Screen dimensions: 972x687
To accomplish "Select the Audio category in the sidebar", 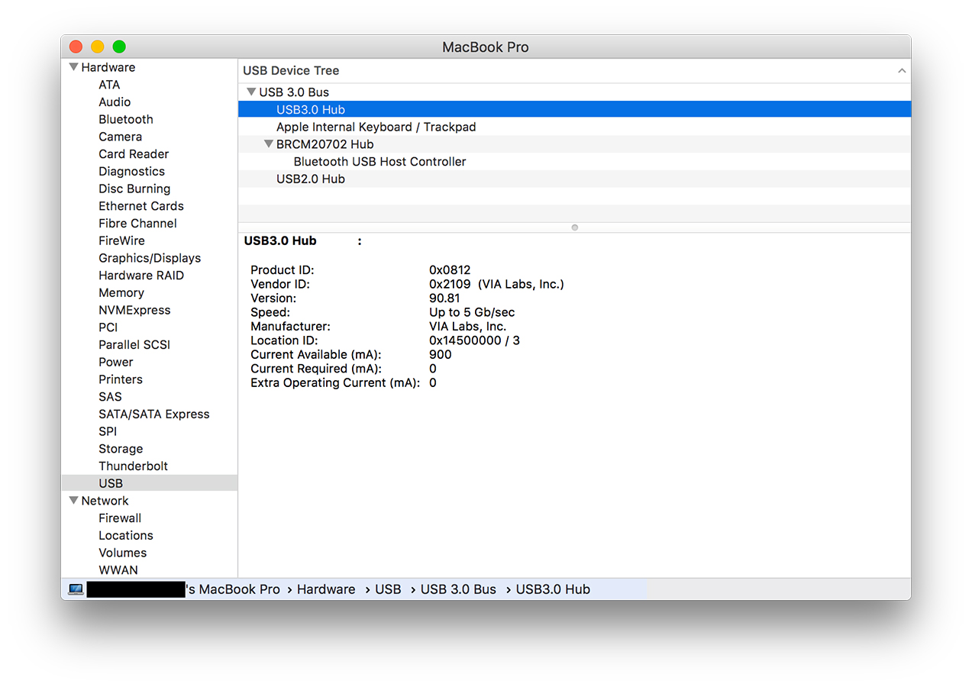I will 115,102.
